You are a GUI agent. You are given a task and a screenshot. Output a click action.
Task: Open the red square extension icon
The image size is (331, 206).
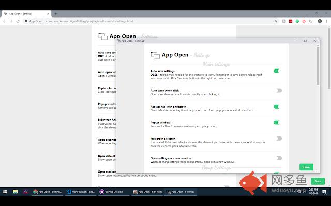pyautogui.click(x=291, y=21)
